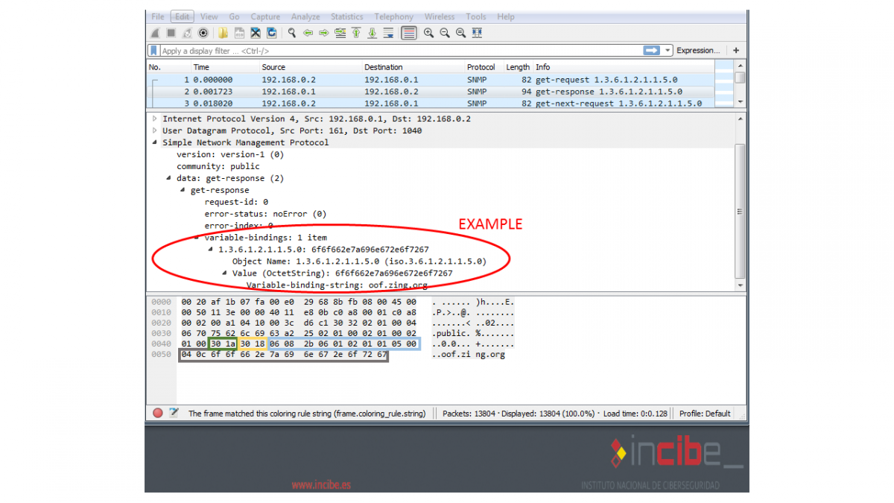Viewport: 894px width, 503px height.
Task: Click the resize columns toolbar icon
Action: tap(477, 33)
